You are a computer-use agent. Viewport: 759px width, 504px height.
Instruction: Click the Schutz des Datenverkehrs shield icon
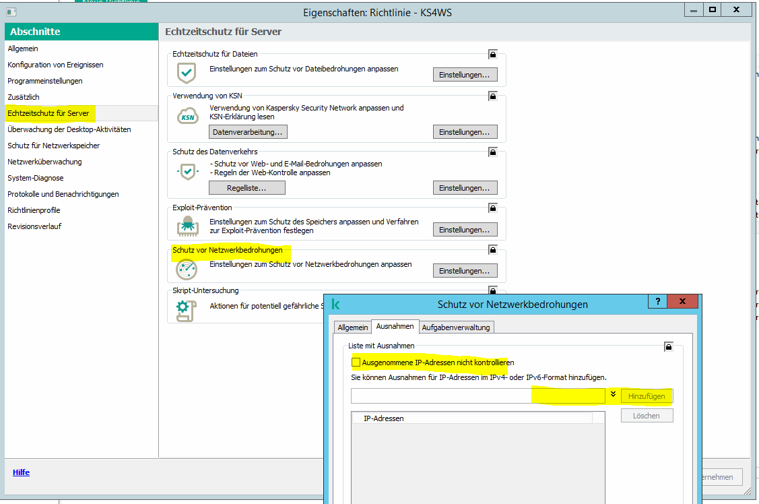187,172
